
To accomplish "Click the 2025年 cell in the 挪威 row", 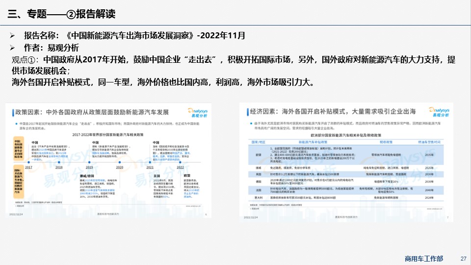I will [x=429, y=168].
